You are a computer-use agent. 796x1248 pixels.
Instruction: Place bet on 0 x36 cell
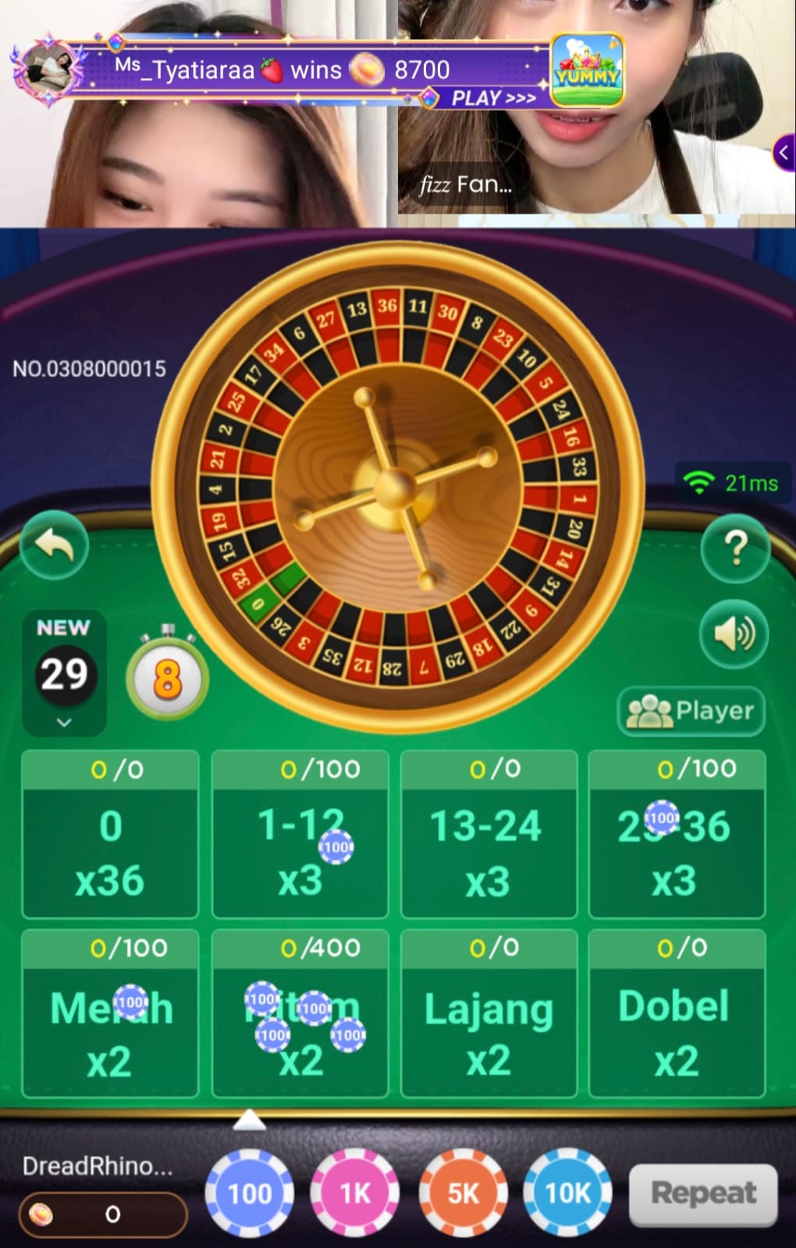click(110, 835)
